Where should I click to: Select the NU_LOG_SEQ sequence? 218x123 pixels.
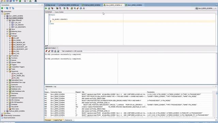[x=18, y=73]
